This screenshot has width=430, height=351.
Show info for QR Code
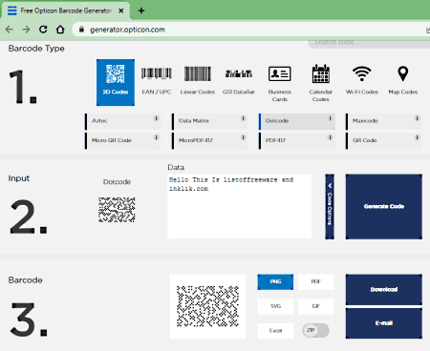417,137
